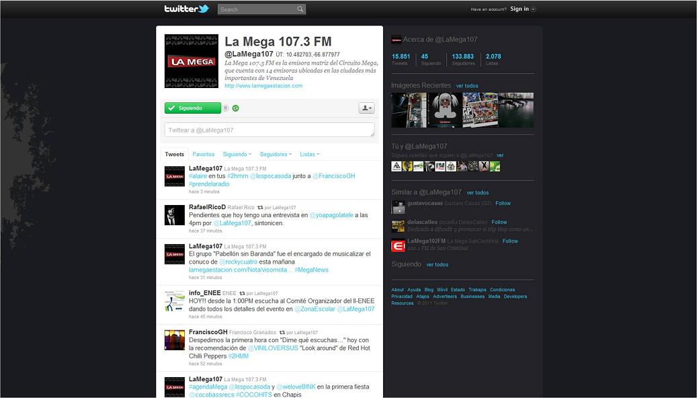
Task: Expand the Listas dropdown
Action: [309, 154]
